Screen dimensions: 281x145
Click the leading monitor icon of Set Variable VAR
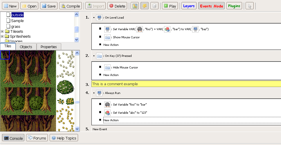coord(107,29)
